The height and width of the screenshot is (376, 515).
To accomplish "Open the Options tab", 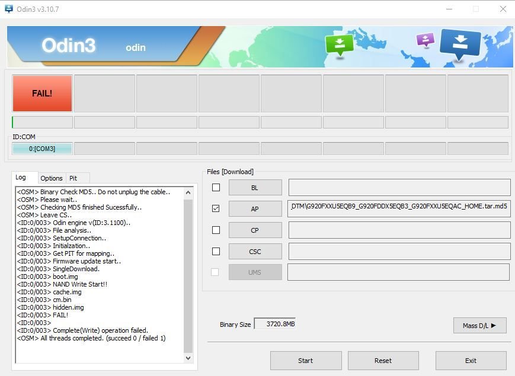I will [x=52, y=178].
